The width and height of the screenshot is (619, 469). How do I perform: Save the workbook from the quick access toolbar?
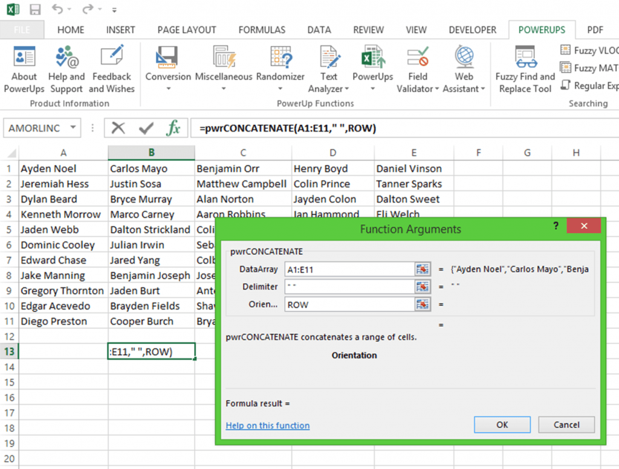tap(35, 9)
